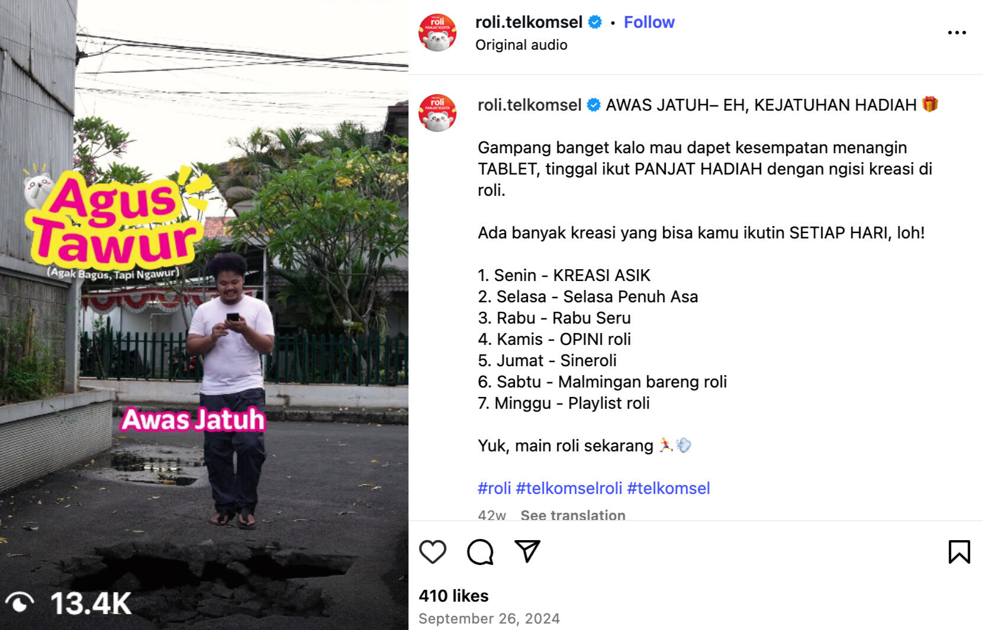Follow roli.telkomsel account
983x630 pixels.
pyautogui.click(x=649, y=22)
